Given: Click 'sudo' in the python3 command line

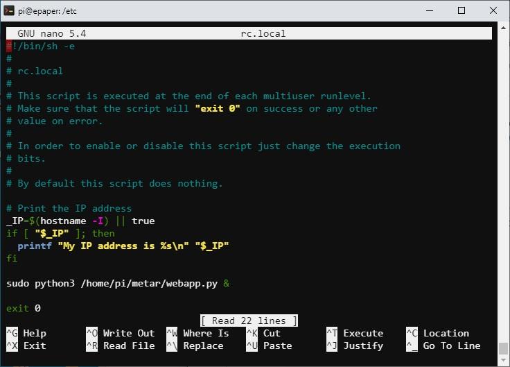Looking at the screenshot, I should pos(17,283).
